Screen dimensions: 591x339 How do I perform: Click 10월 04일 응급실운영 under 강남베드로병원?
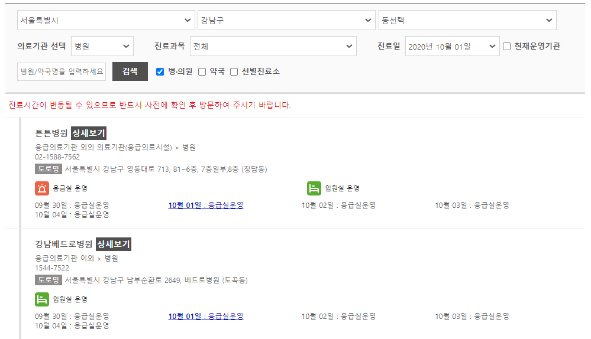72,326
